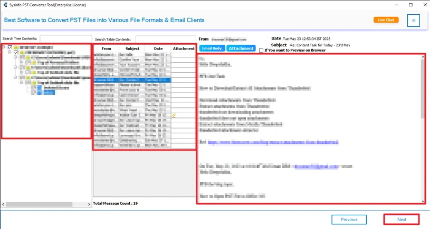Collapse the root tree node
The width and height of the screenshot is (430, 229).
(4, 47)
